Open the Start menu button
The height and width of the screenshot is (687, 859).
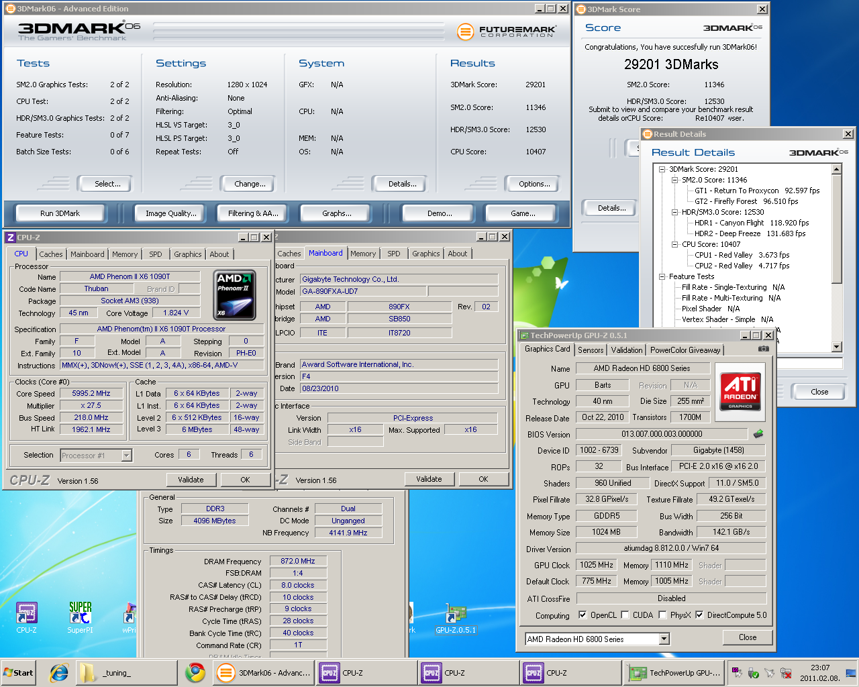coord(18,673)
